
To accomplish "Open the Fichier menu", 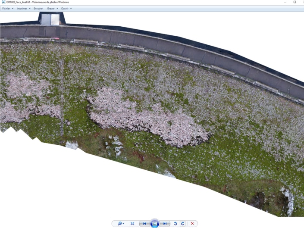I will coord(7,9).
